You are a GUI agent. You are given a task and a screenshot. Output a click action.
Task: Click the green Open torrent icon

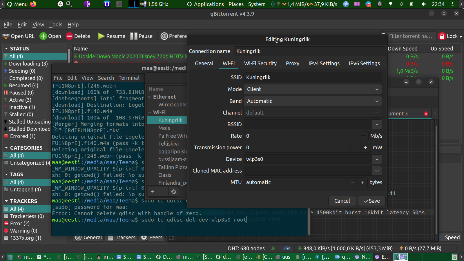[x=43, y=36]
